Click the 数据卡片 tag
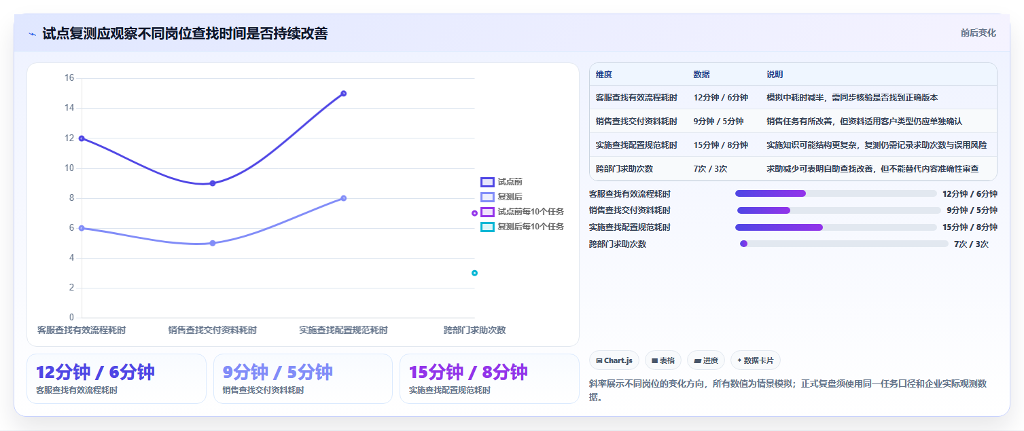 [x=756, y=360]
